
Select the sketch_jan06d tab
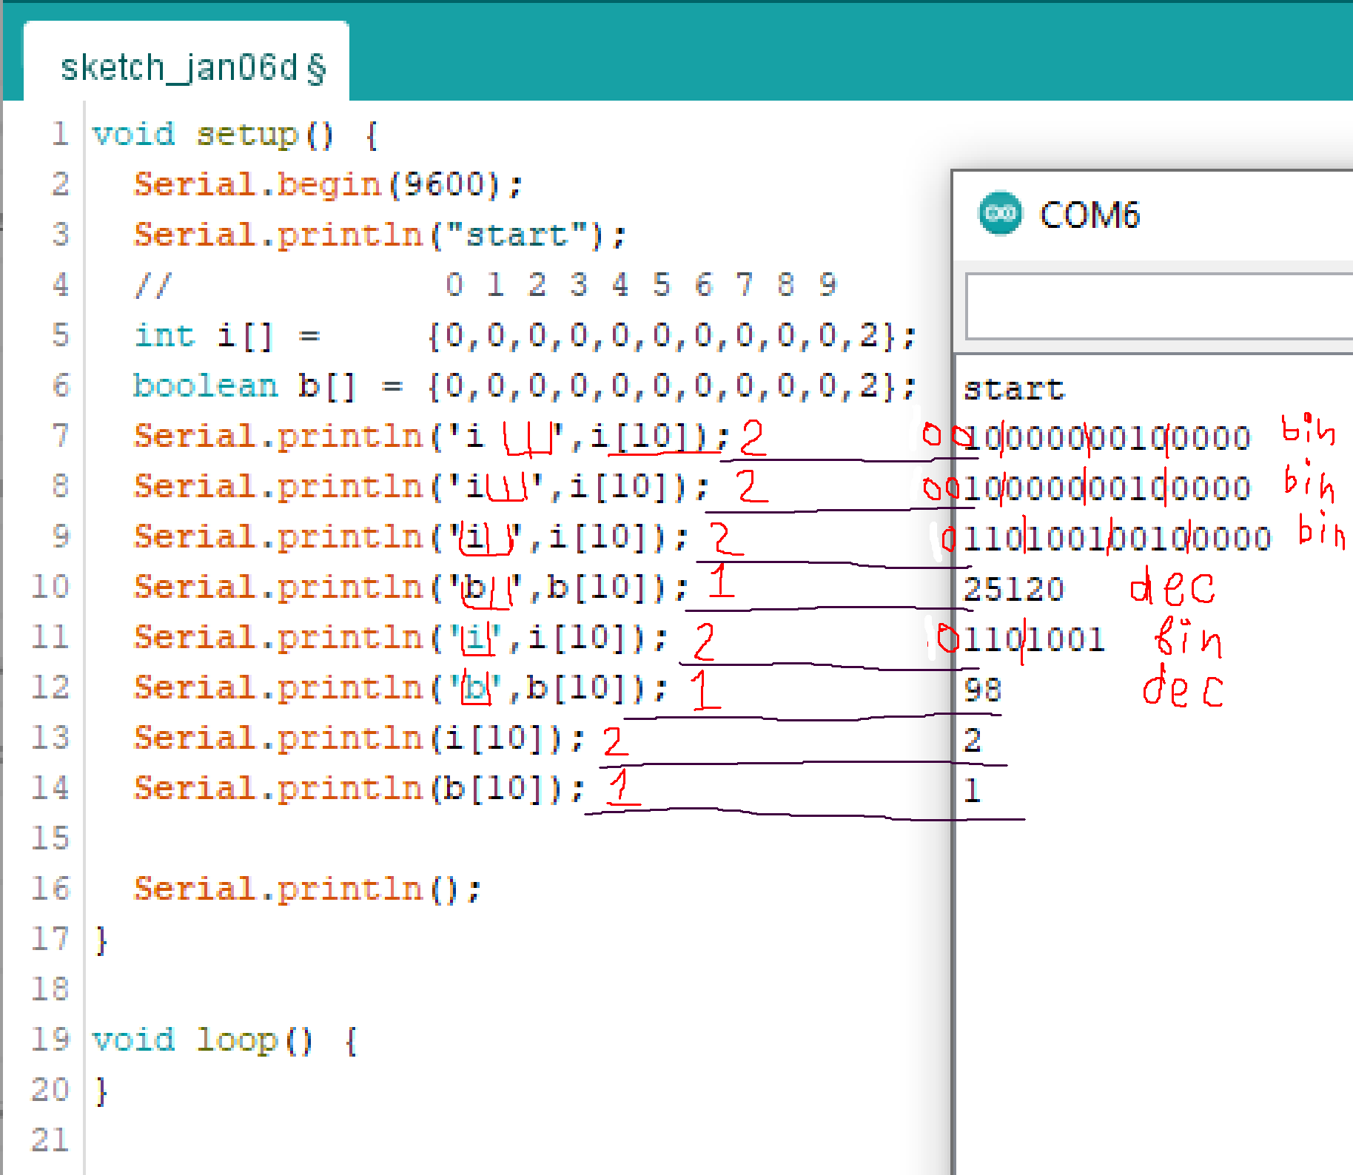(187, 62)
